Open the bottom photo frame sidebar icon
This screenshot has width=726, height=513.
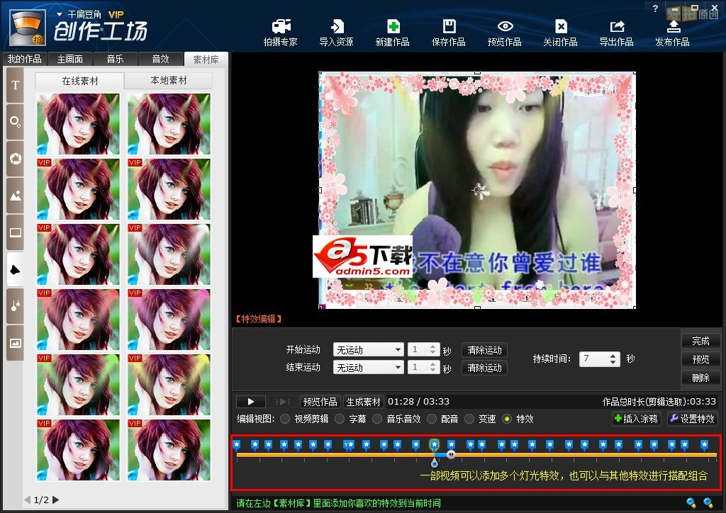[x=16, y=343]
